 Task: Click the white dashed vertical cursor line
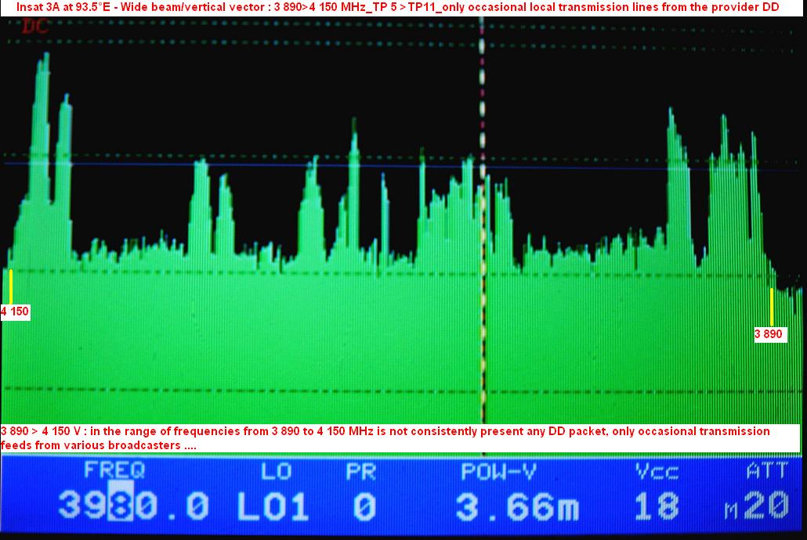(483, 235)
